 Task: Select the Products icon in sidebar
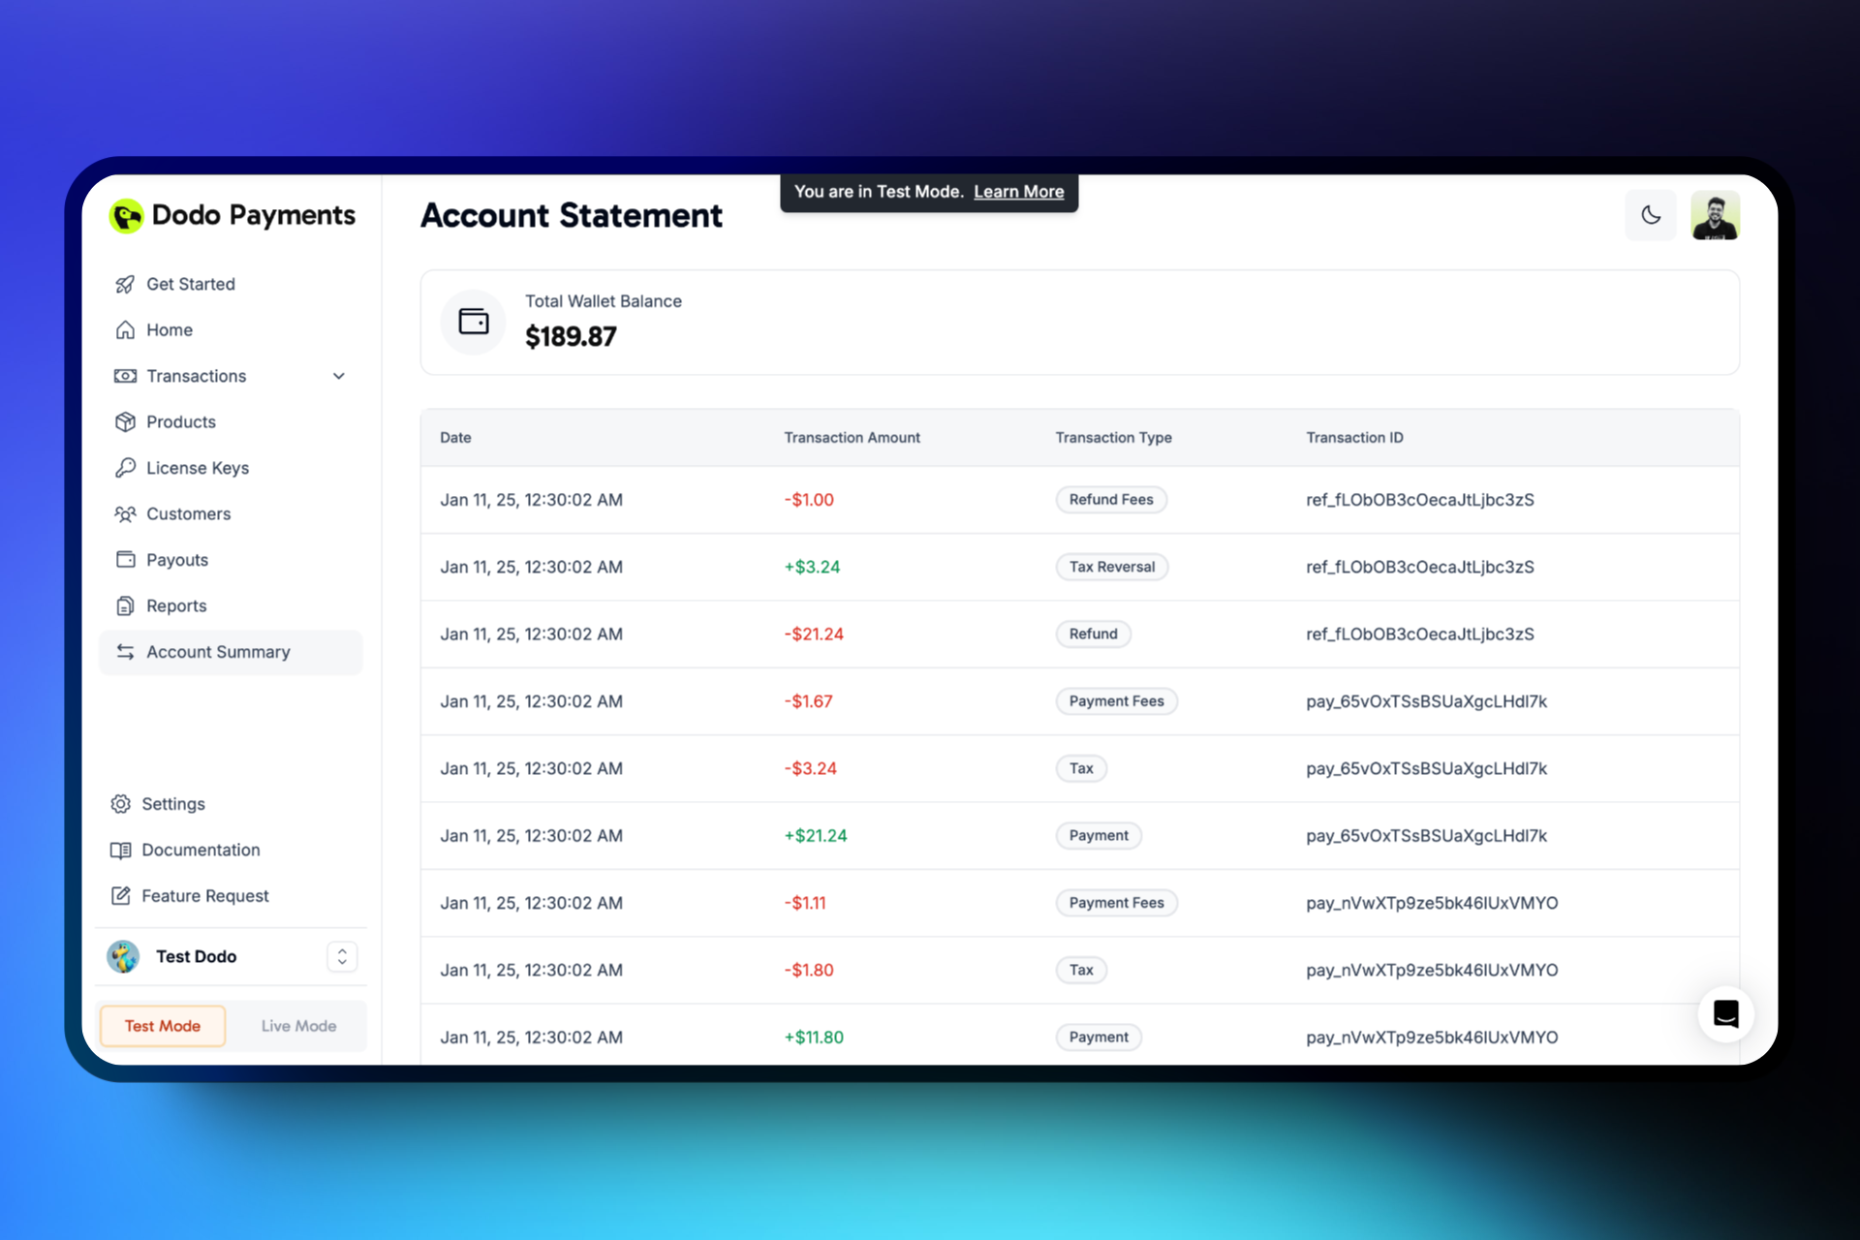point(125,421)
